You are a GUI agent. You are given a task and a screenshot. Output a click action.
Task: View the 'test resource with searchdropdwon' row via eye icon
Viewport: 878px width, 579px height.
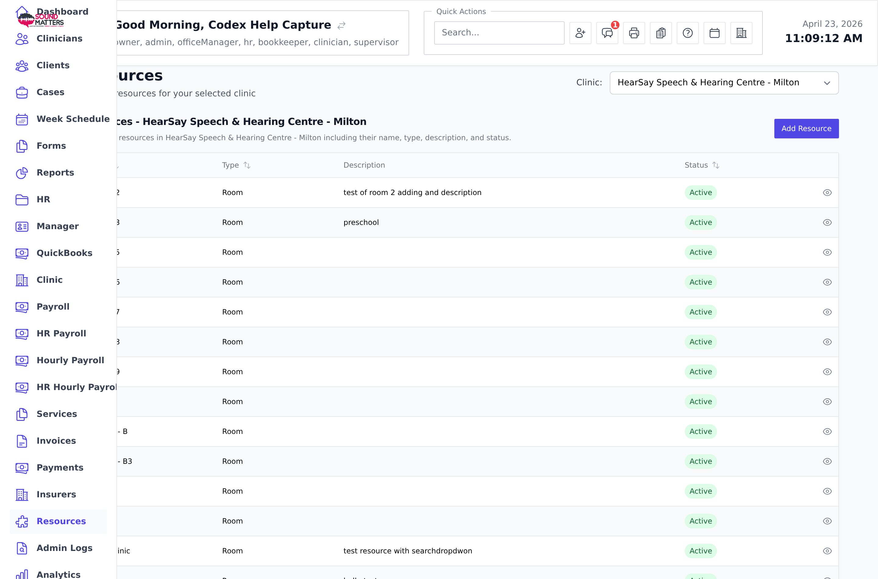click(x=827, y=551)
